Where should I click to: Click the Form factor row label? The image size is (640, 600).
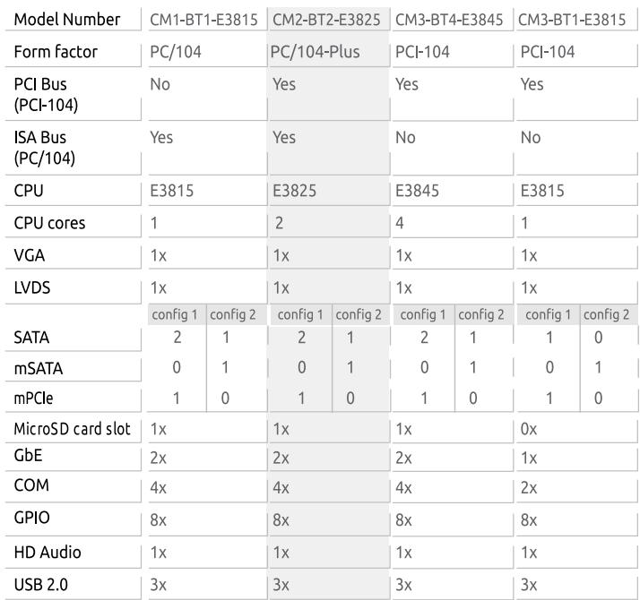[56, 52]
